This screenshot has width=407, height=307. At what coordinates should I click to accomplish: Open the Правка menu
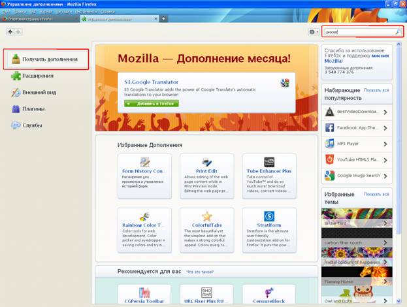click(20, 11)
